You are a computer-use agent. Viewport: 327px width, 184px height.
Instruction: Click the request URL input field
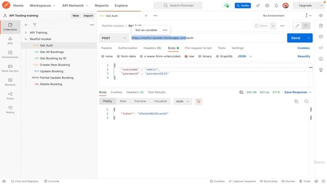click(x=206, y=38)
